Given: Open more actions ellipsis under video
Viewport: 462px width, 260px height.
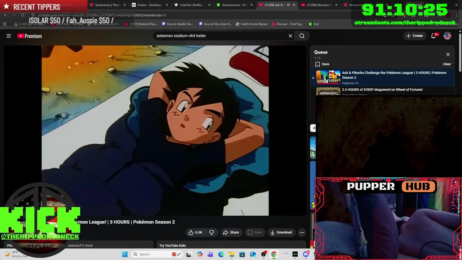Looking at the screenshot, I should click(x=302, y=233).
